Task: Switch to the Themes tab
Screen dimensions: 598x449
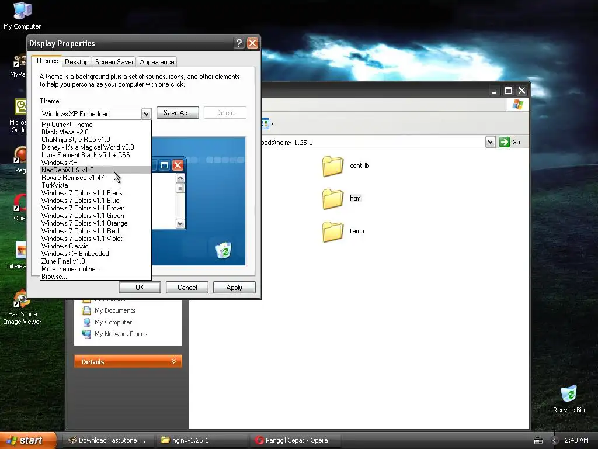Action: (x=47, y=61)
